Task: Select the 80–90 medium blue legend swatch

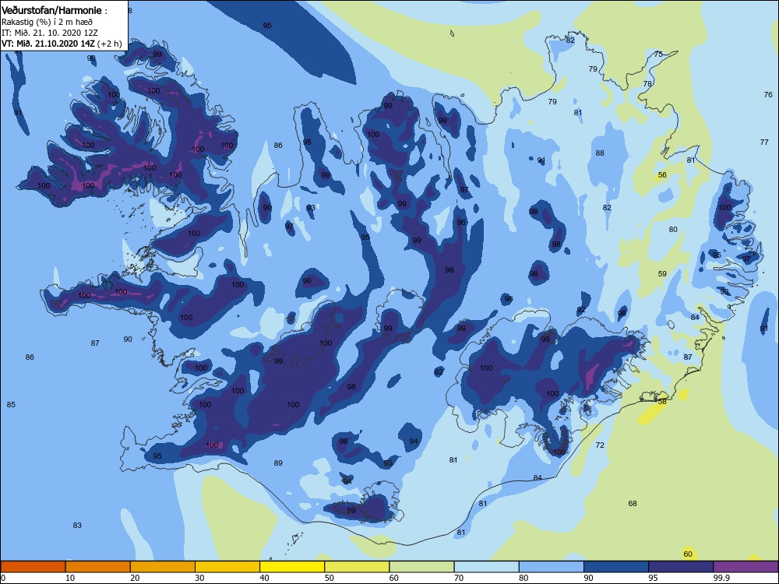Action: pos(552,567)
